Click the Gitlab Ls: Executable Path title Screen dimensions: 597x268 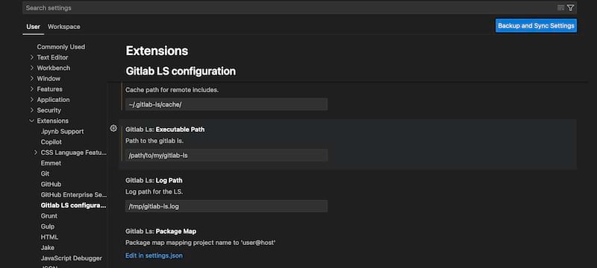pos(165,130)
